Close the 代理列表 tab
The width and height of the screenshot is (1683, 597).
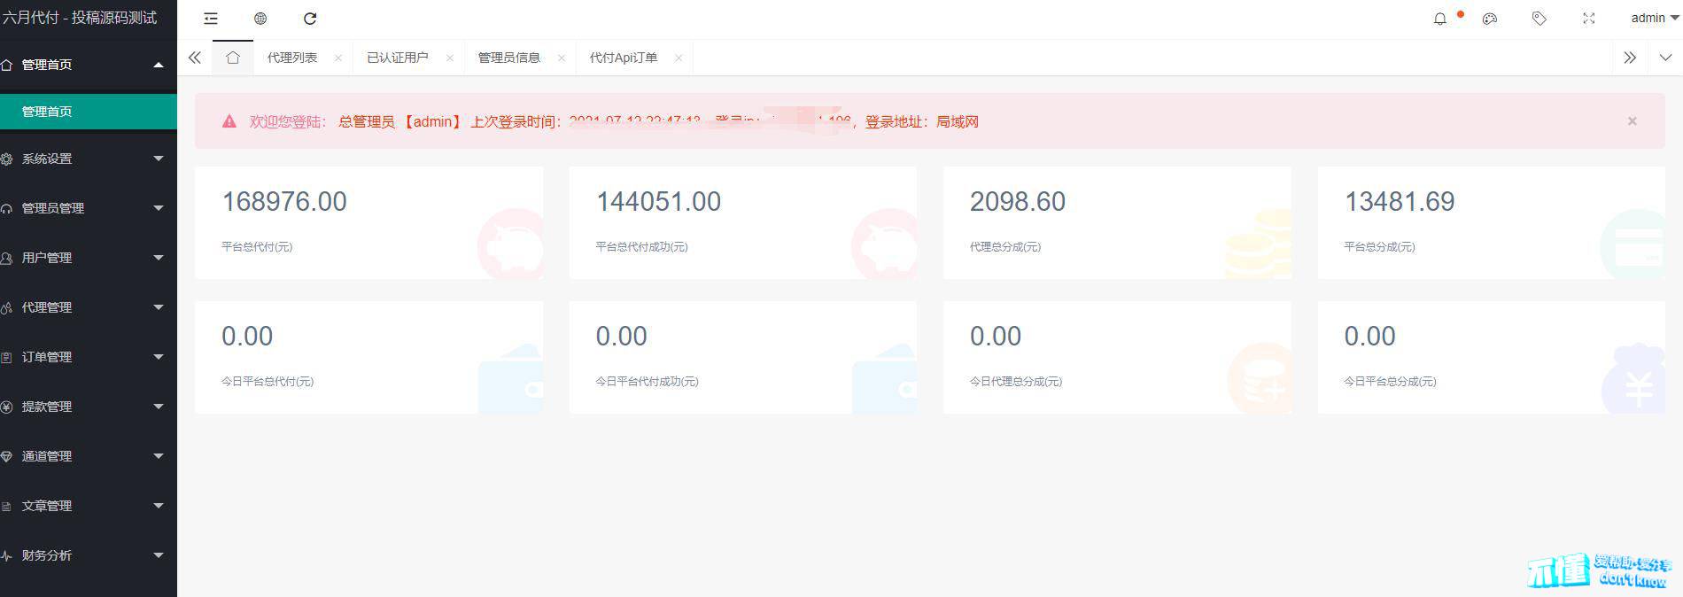point(338,58)
